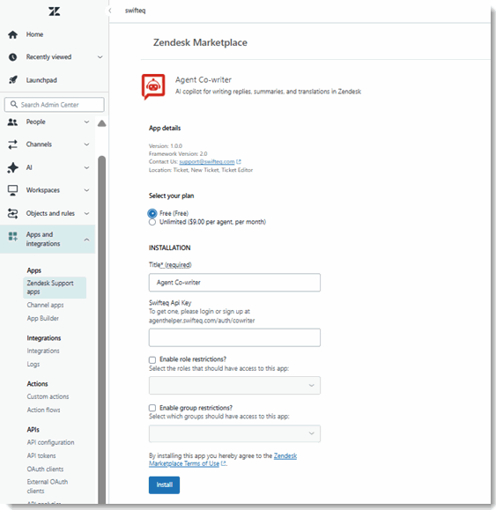The image size is (496, 510).
Task: Click the external link icon after Terms of Use
Action: pos(223,464)
